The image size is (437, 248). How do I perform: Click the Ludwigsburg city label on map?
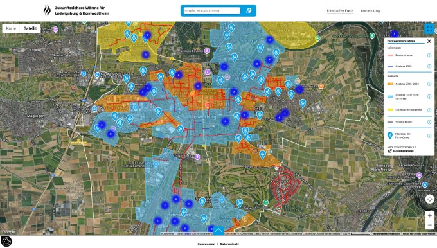click(204, 117)
